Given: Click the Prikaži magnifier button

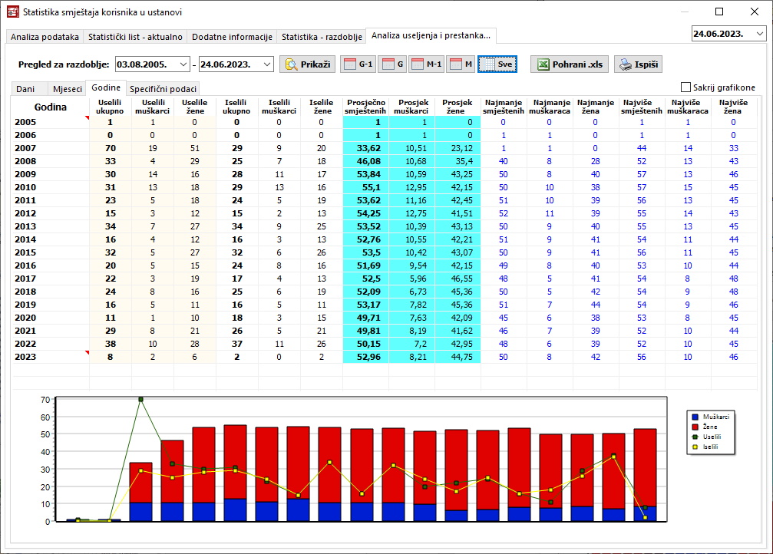Looking at the screenshot, I should 307,64.
